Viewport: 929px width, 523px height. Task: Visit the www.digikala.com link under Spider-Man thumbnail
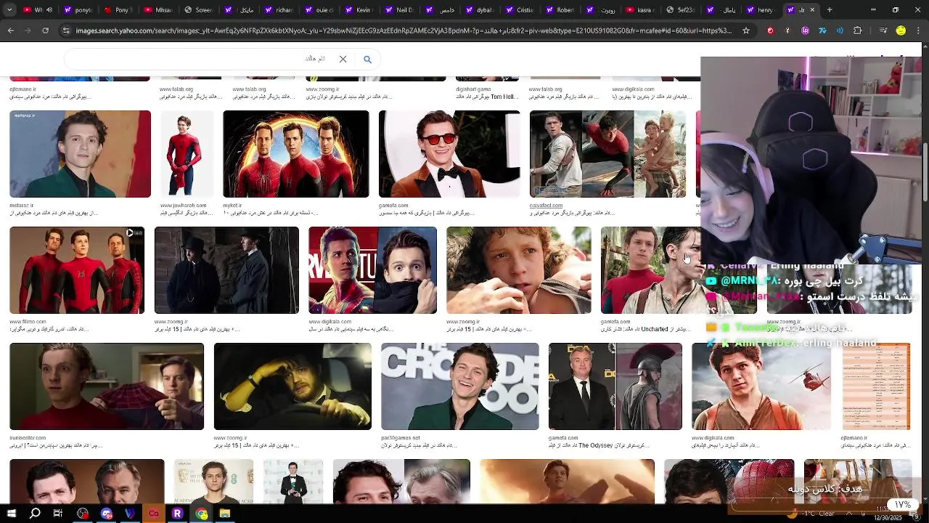(x=330, y=322)
